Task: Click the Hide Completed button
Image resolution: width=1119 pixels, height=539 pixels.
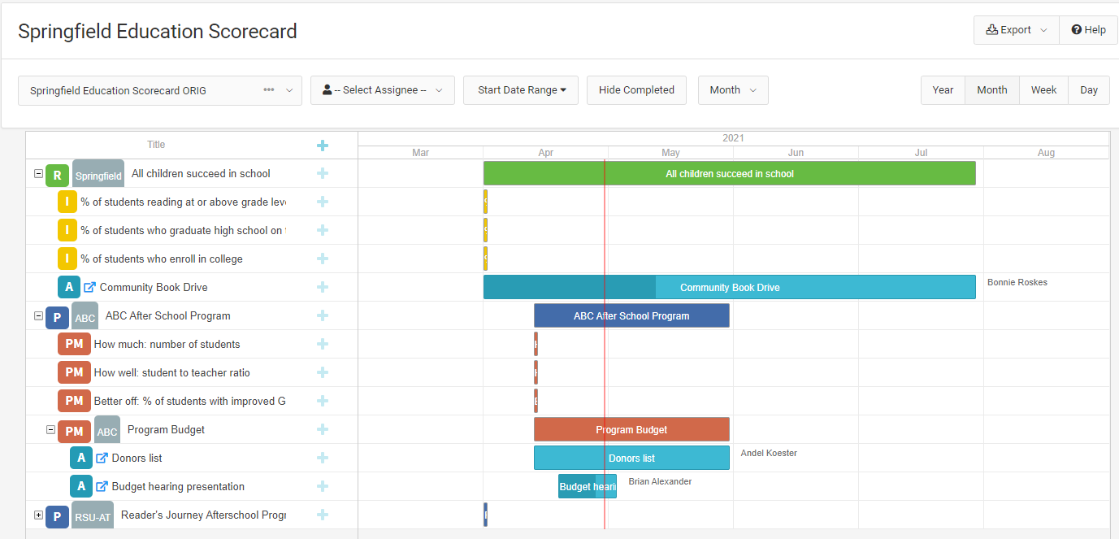Action: point(636,90)
